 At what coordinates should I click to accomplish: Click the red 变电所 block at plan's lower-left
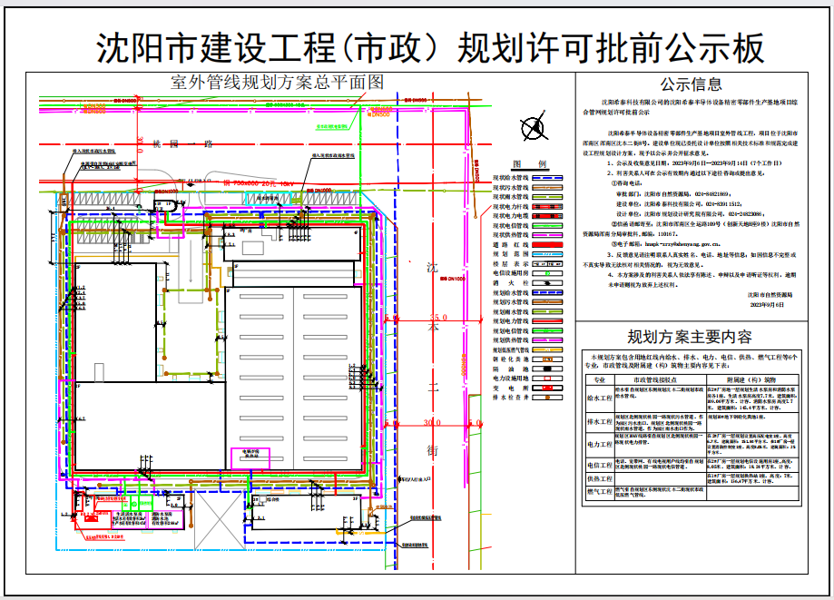pos(91,518)
